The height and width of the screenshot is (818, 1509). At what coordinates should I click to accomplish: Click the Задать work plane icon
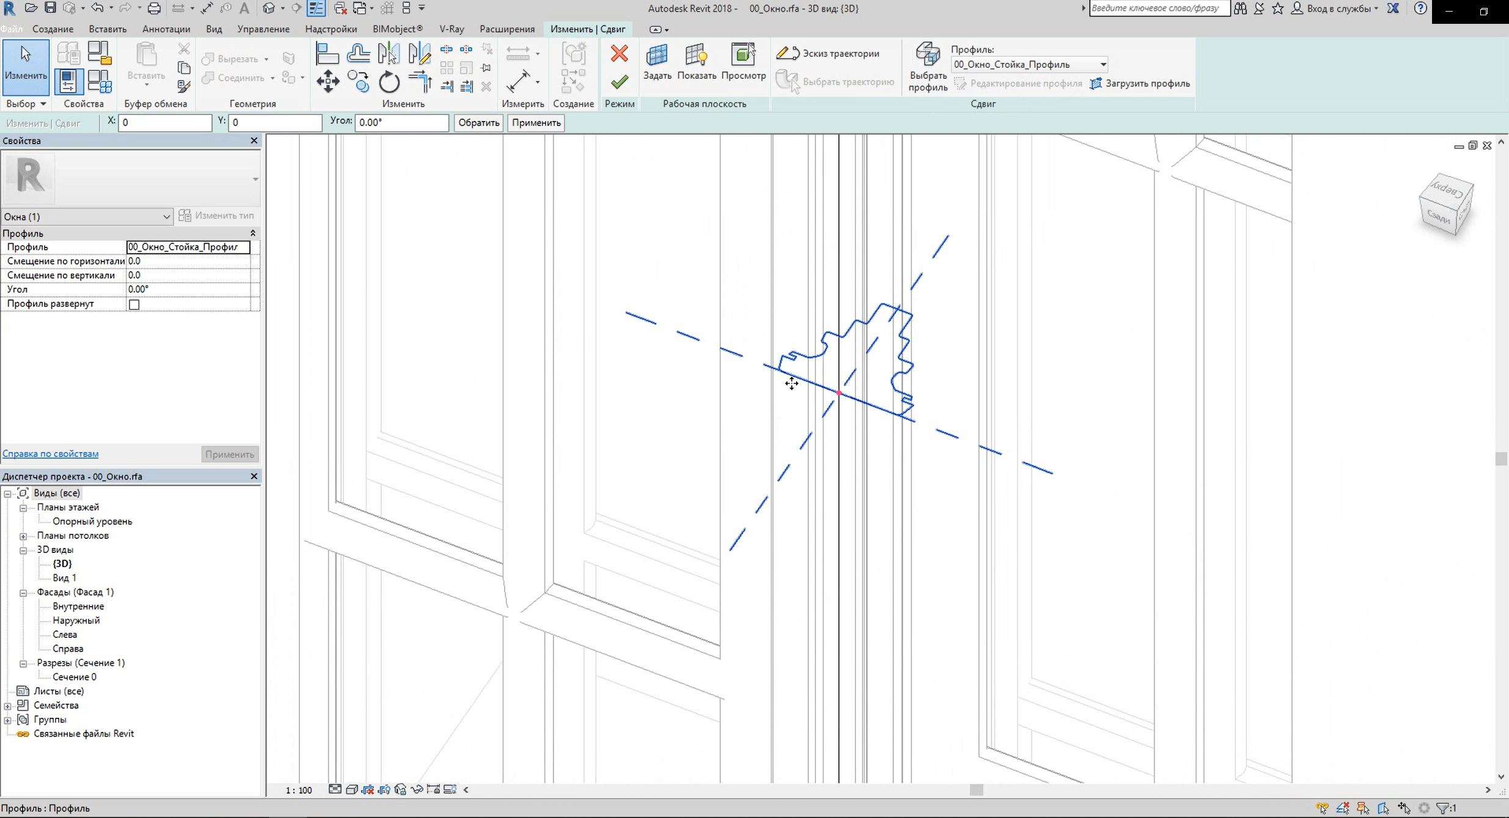(x=657, y=62)
